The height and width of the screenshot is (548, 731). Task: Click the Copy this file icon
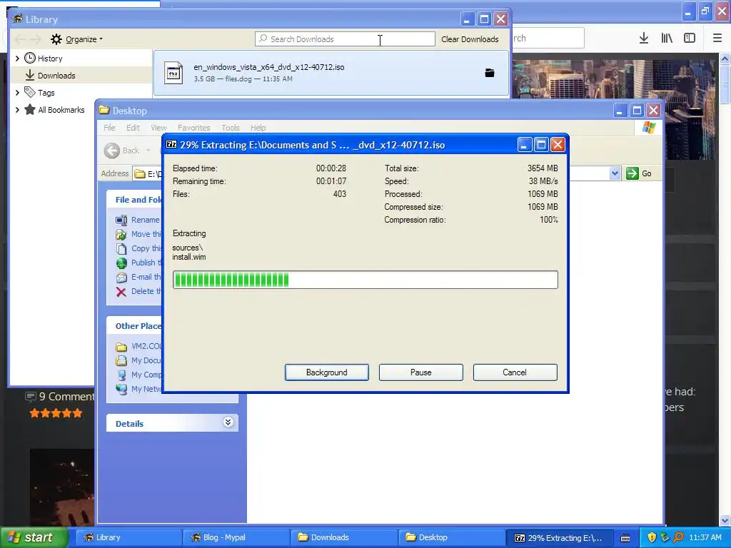(x=121, y=249)
